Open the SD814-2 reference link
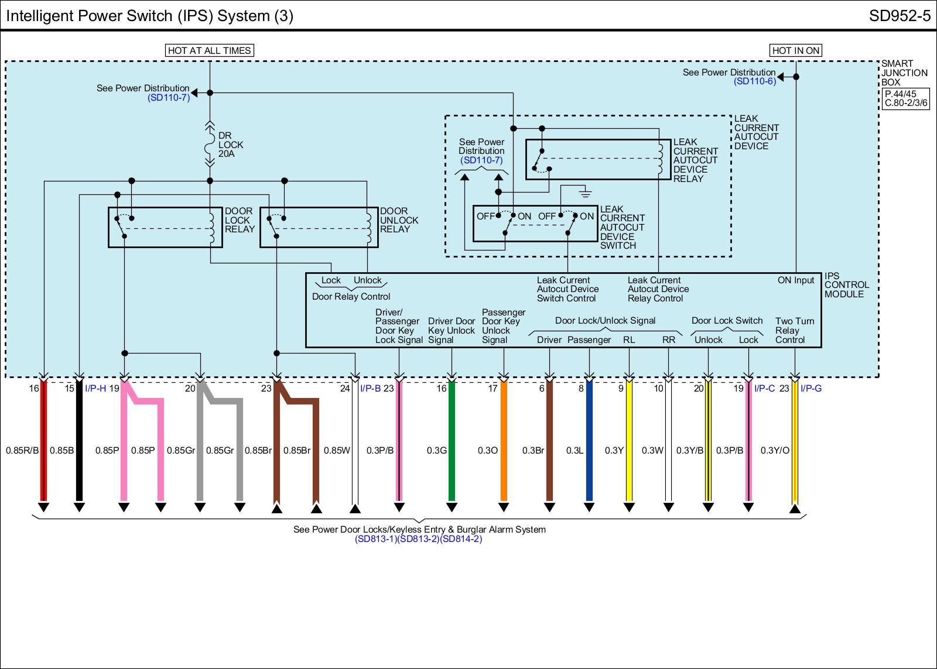 click(461, 539)
